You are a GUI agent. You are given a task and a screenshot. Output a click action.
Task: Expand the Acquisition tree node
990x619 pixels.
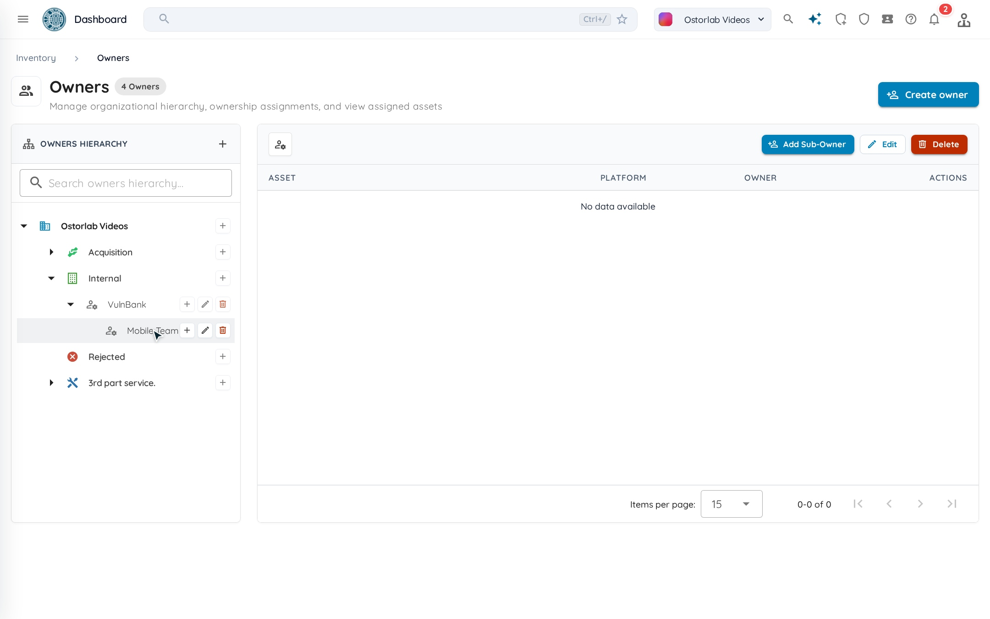pyautogui.click(x=51, y=252)
